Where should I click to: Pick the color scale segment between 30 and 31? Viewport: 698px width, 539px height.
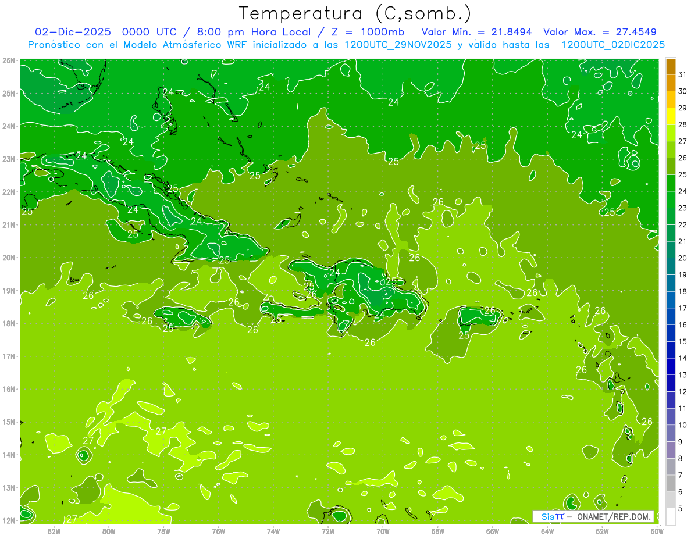click(671, 83)
